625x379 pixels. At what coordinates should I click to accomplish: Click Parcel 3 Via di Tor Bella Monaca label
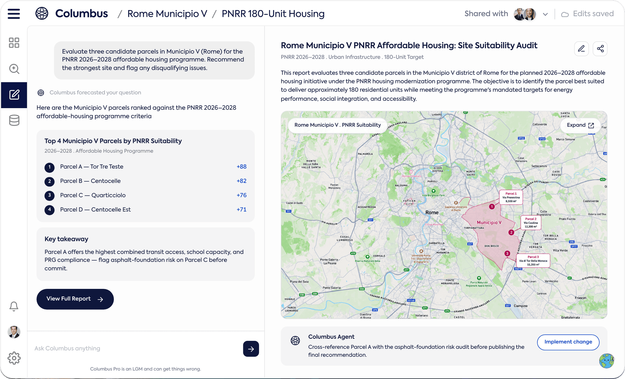point(533,261)
